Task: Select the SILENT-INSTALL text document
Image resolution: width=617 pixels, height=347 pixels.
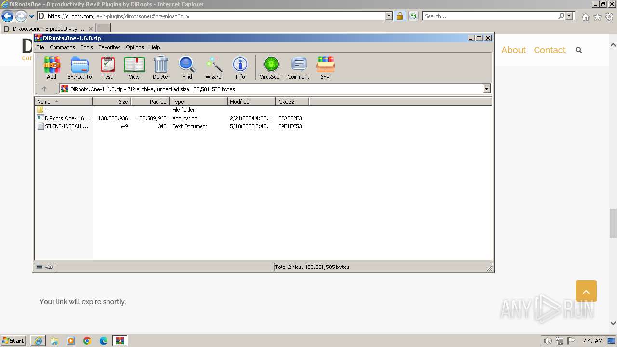Action: tap(63, 126)
